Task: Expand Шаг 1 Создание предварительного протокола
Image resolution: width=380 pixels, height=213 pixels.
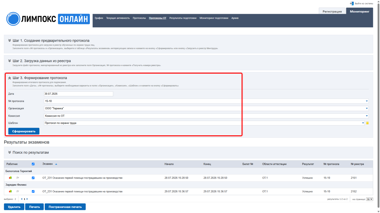Action: (10, 40)
